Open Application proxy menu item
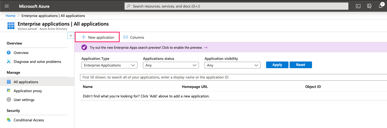Screen dimensions: 387x128 coord(28,91)
